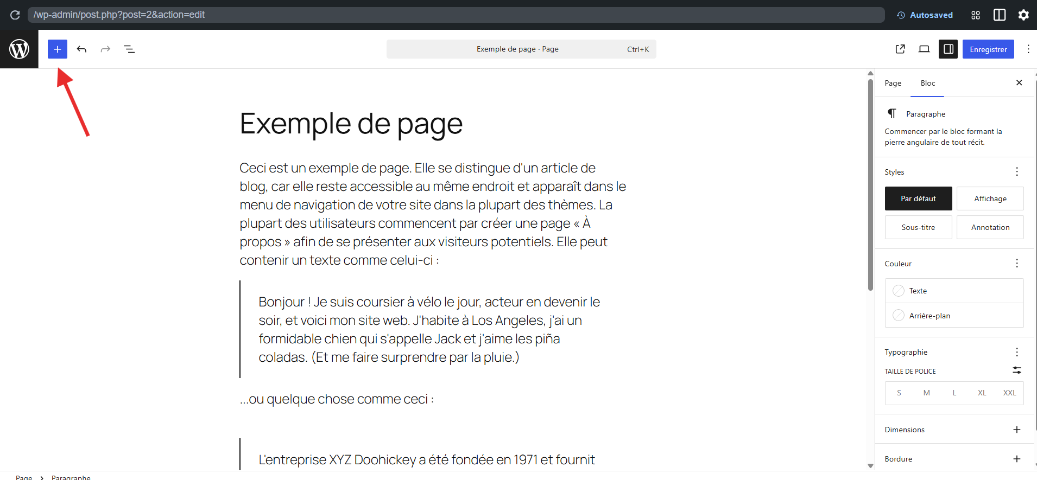Viewport: 1037px width, 480px height.
Task: Click the Autosaved status indicator
Action: pos(925,15)
